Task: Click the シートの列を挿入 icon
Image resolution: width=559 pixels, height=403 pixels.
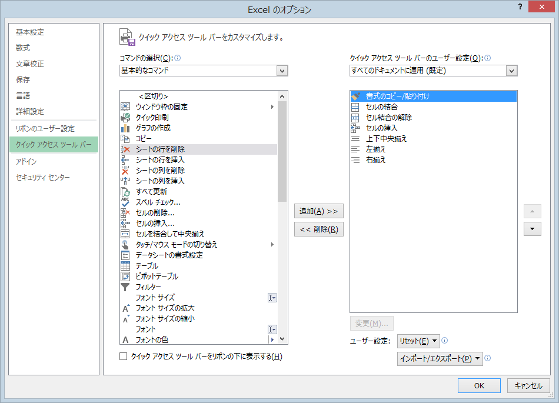Action: 125,181
